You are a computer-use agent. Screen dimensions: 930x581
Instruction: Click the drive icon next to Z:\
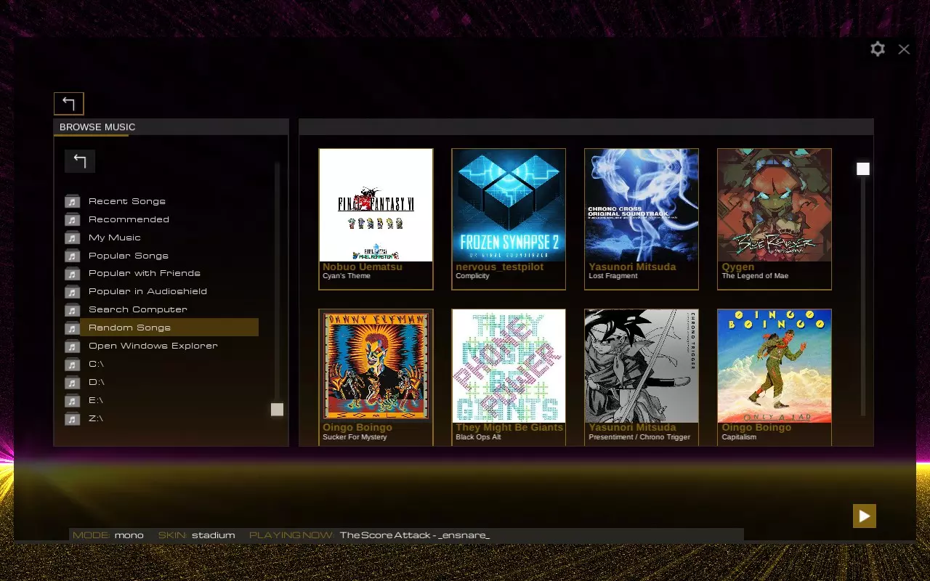point(72,418)
